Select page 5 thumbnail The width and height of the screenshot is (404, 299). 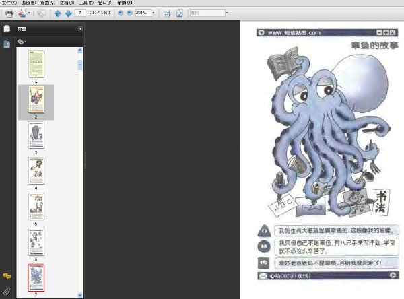pyautogui.click(x=36, y=207)
